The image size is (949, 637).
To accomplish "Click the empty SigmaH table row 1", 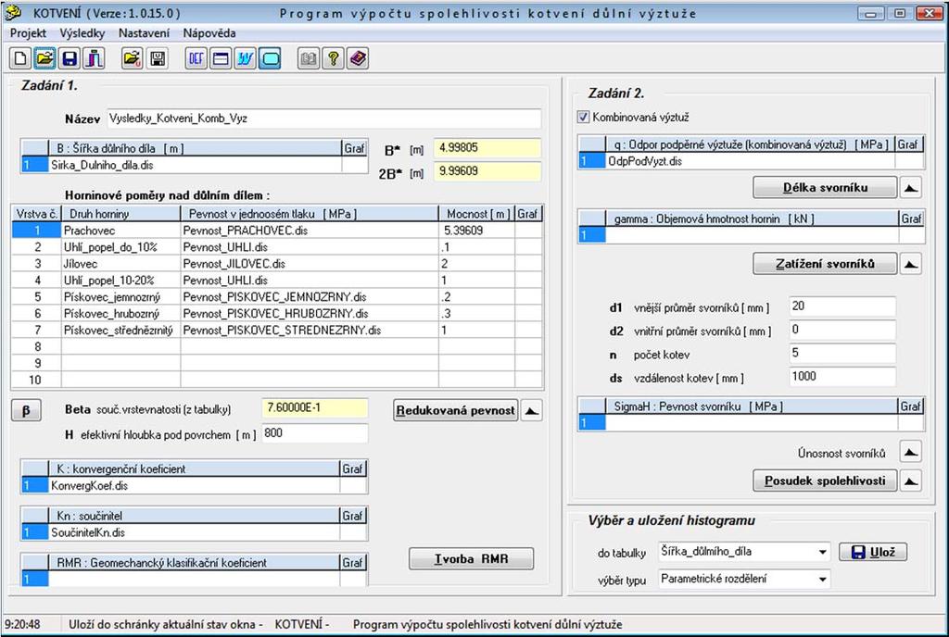I will 752,423.
